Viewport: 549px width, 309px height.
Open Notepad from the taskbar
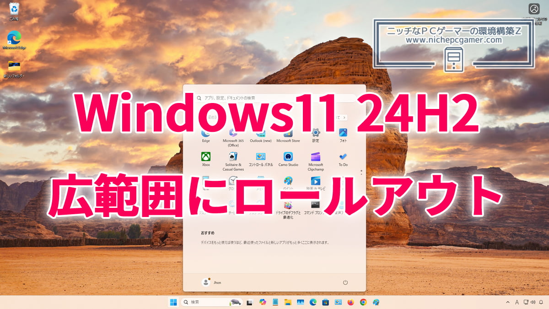pos(275,302)
